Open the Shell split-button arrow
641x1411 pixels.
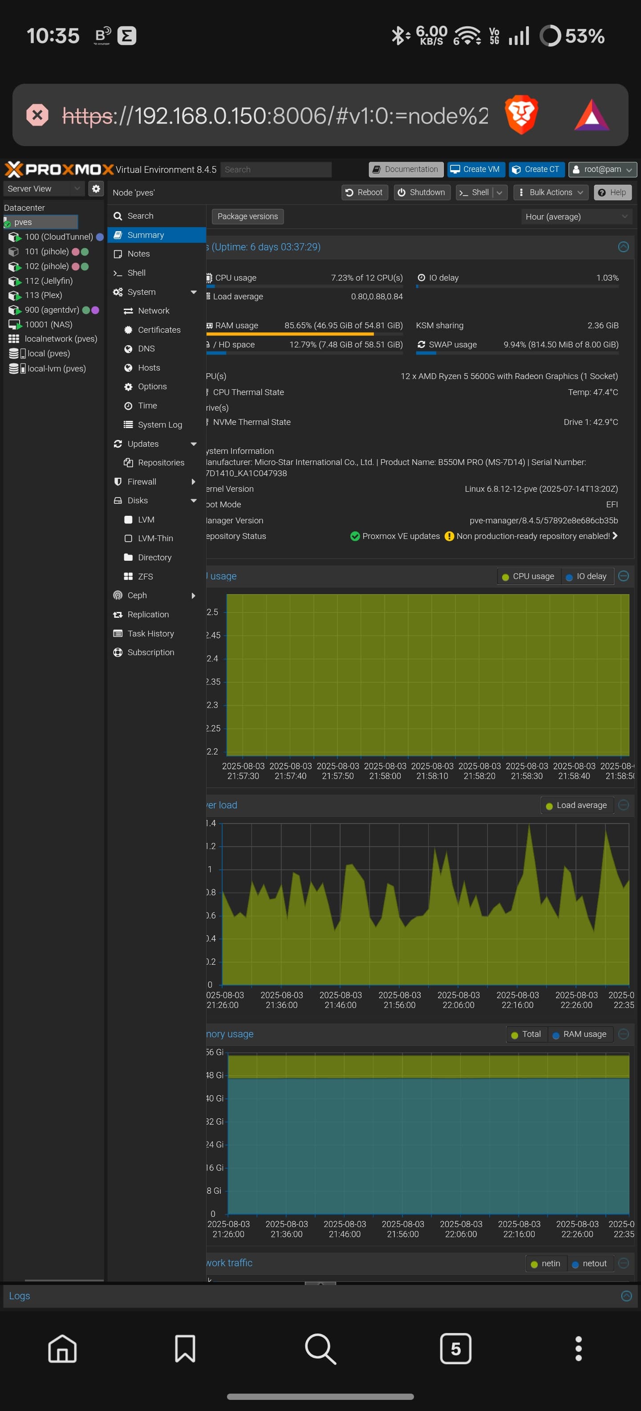click(499, 192)
